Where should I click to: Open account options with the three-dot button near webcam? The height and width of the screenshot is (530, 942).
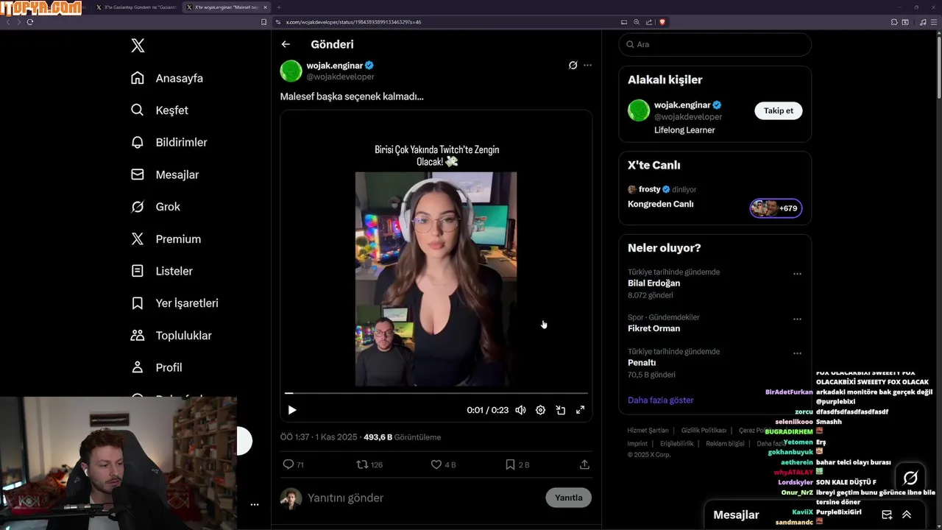(254, 505)
